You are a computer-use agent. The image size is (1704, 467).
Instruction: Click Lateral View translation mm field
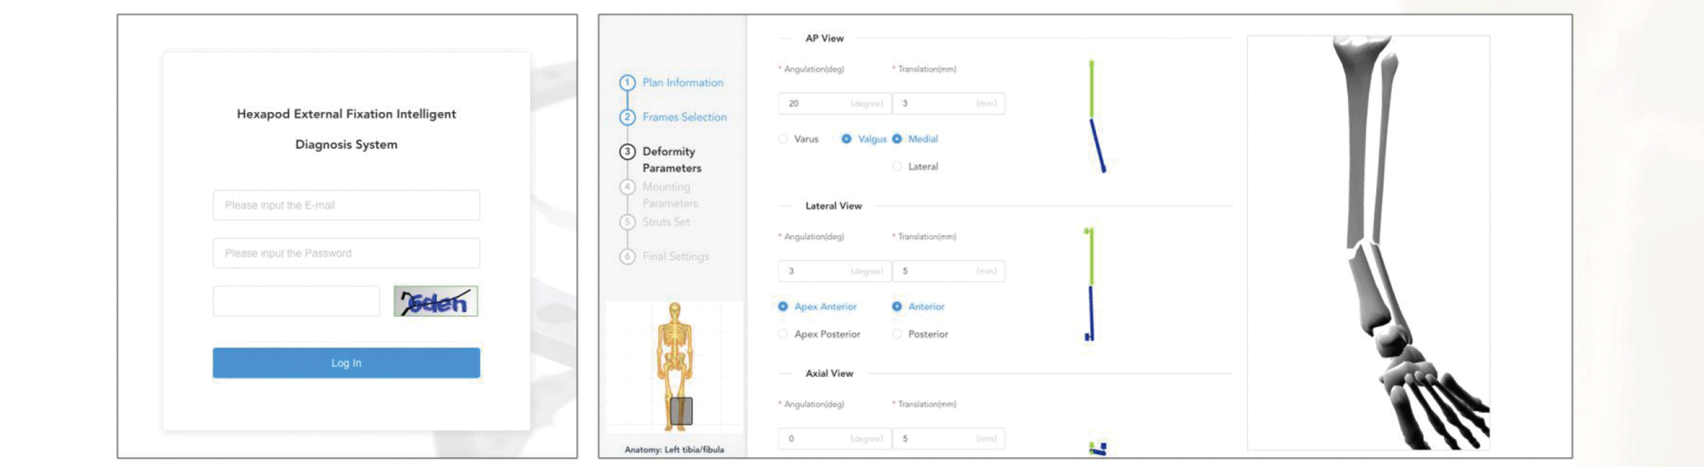[948, 272]
